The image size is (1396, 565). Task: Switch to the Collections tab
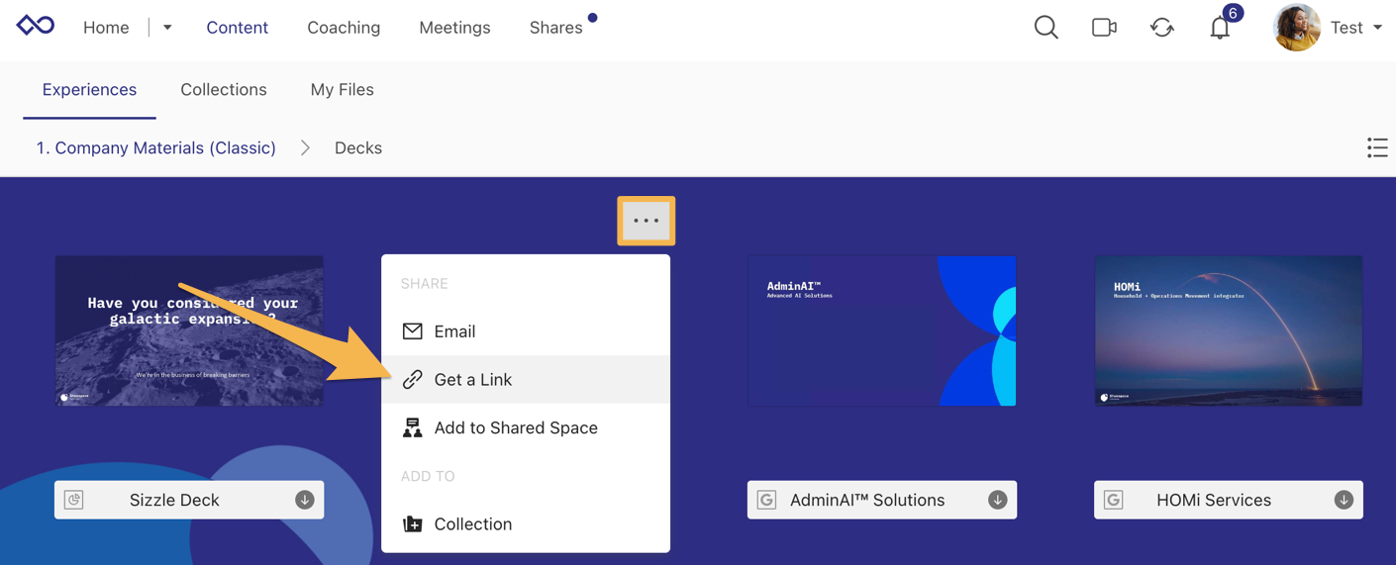click(224, 89)
